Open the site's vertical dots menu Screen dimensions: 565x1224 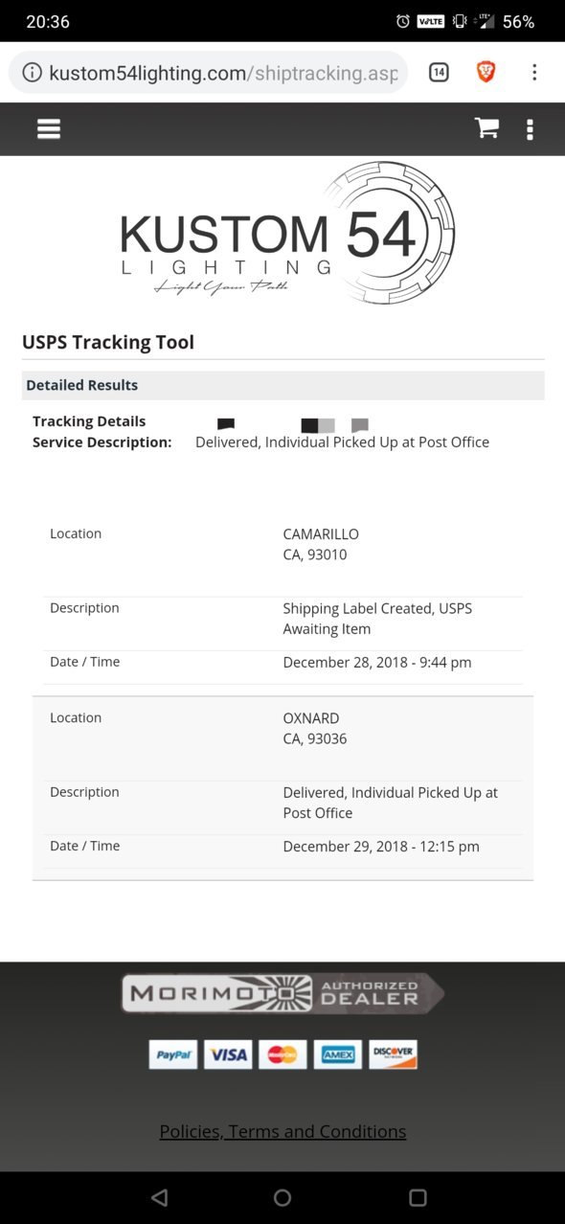click(x=530, y=129)
